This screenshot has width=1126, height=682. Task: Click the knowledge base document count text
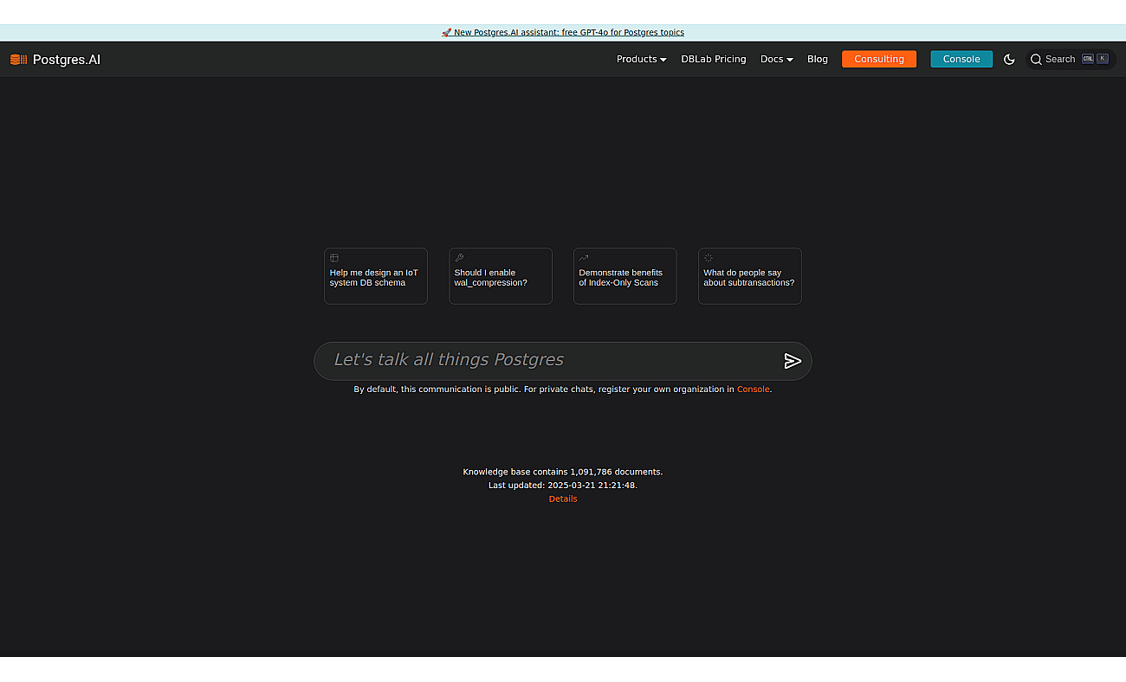(x=563, y=472)
